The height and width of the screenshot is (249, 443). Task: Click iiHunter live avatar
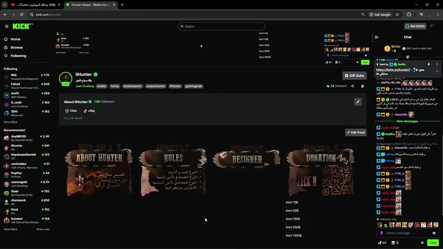pos(65,79)
